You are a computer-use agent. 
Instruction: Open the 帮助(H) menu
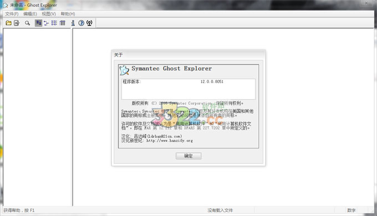point(68,14)
